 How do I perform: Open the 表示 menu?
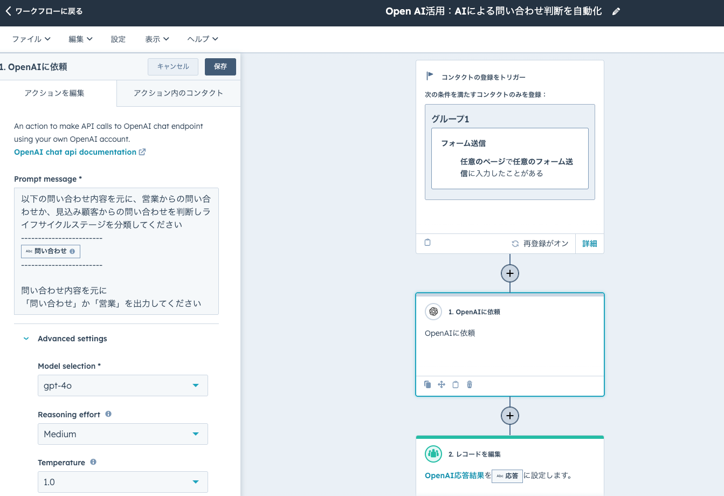point(157,39)
